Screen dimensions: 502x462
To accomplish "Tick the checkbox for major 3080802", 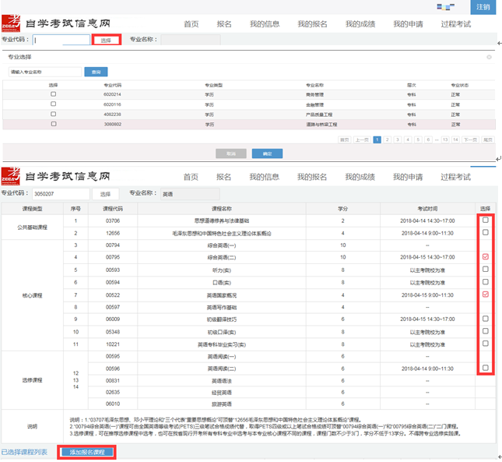I will coord(54,124).
